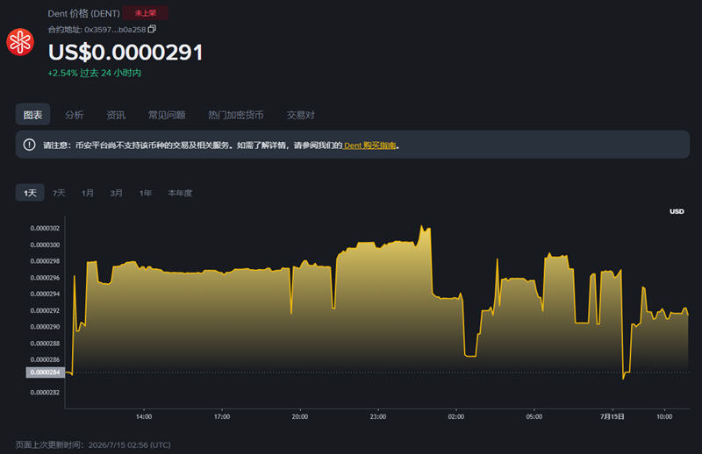Click the 0.0000290 y-axis label
This screenshot has height=454, width=702.
(45, 327)
